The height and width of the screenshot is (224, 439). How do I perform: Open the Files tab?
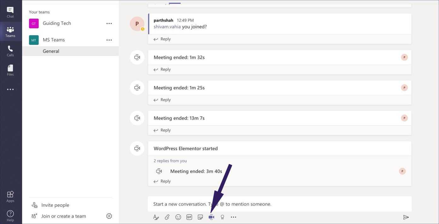click(10, 70)
